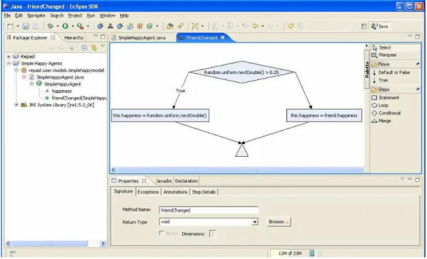Open the Help menu

[x=124, y=15]
